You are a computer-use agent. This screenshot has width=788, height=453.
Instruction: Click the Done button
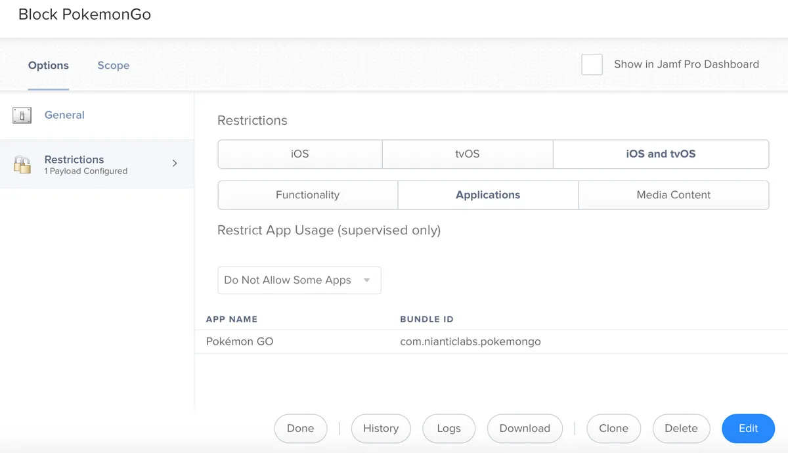(301, 428)
